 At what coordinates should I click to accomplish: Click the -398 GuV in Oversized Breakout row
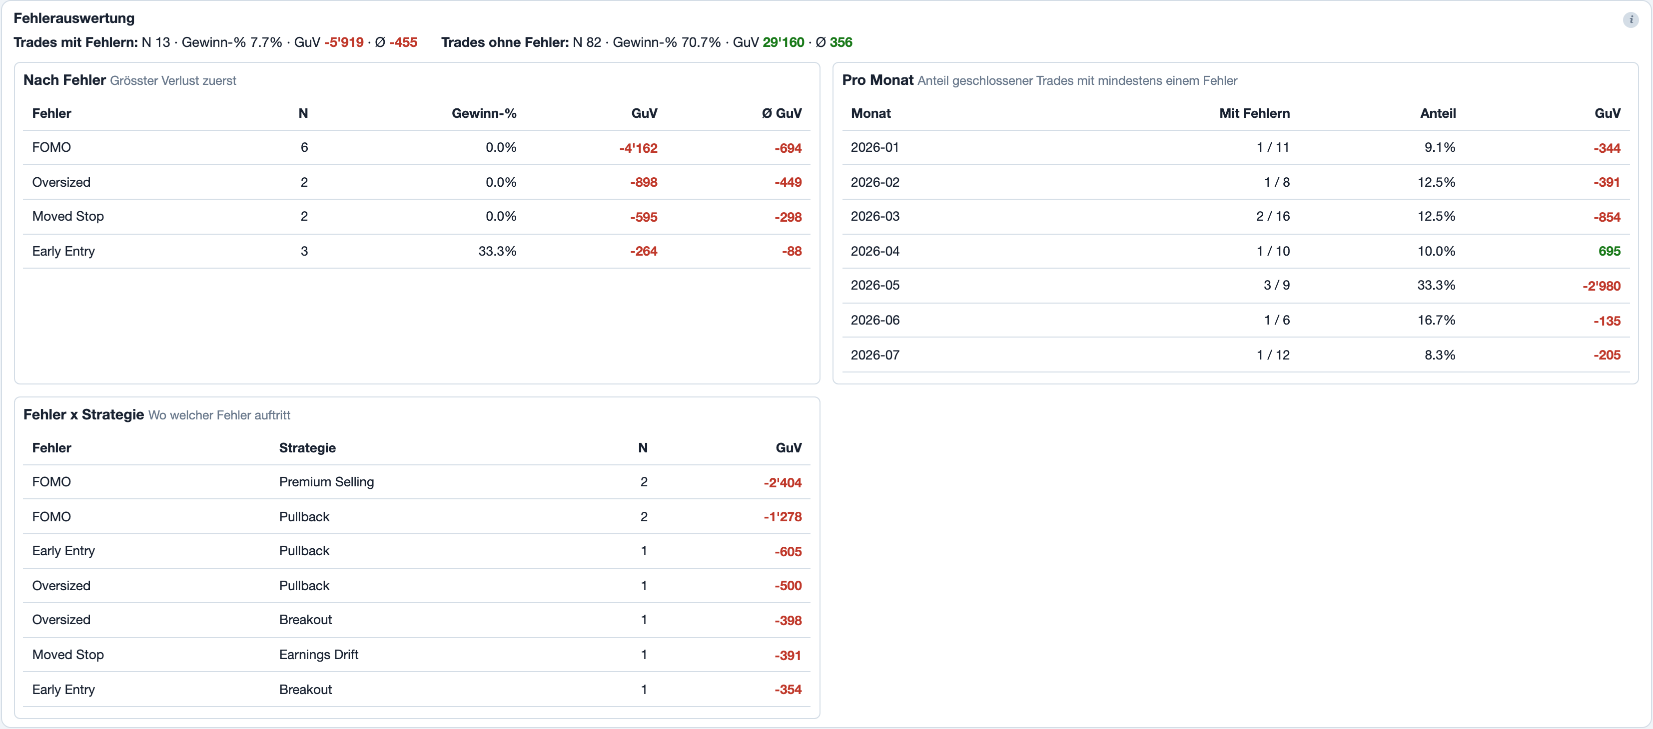coord(788,620)
